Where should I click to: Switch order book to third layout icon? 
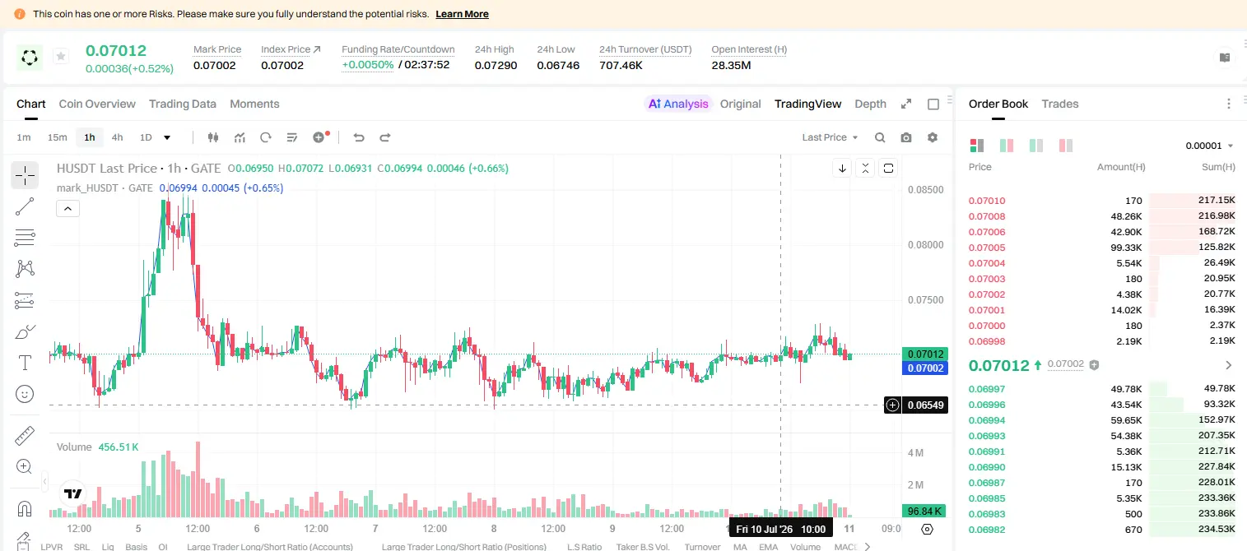coord(1035,146)
